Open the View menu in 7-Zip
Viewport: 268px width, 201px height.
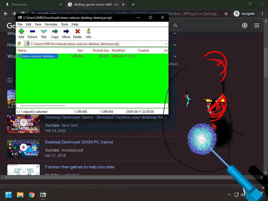tap(38, 24)
